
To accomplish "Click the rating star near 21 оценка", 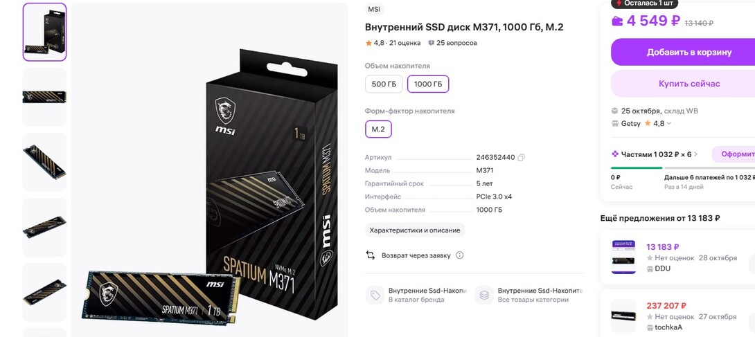I will coord(368,43).
